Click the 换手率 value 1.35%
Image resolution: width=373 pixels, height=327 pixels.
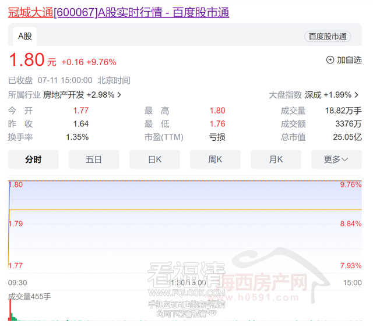[78, 137]
